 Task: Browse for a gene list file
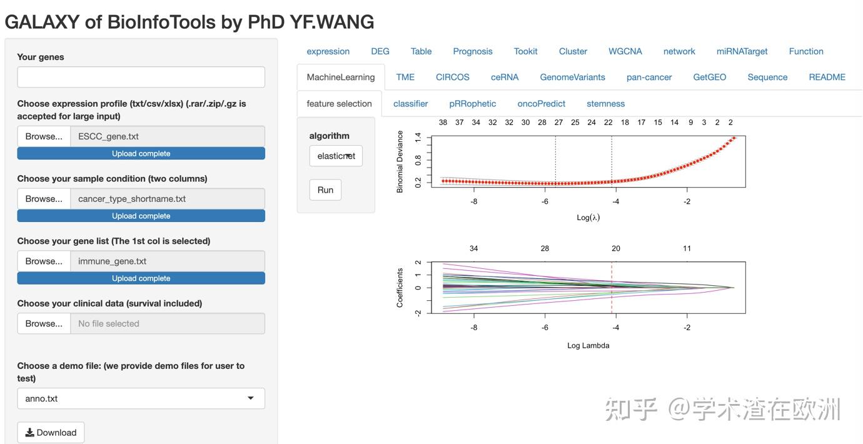(44, 261)
